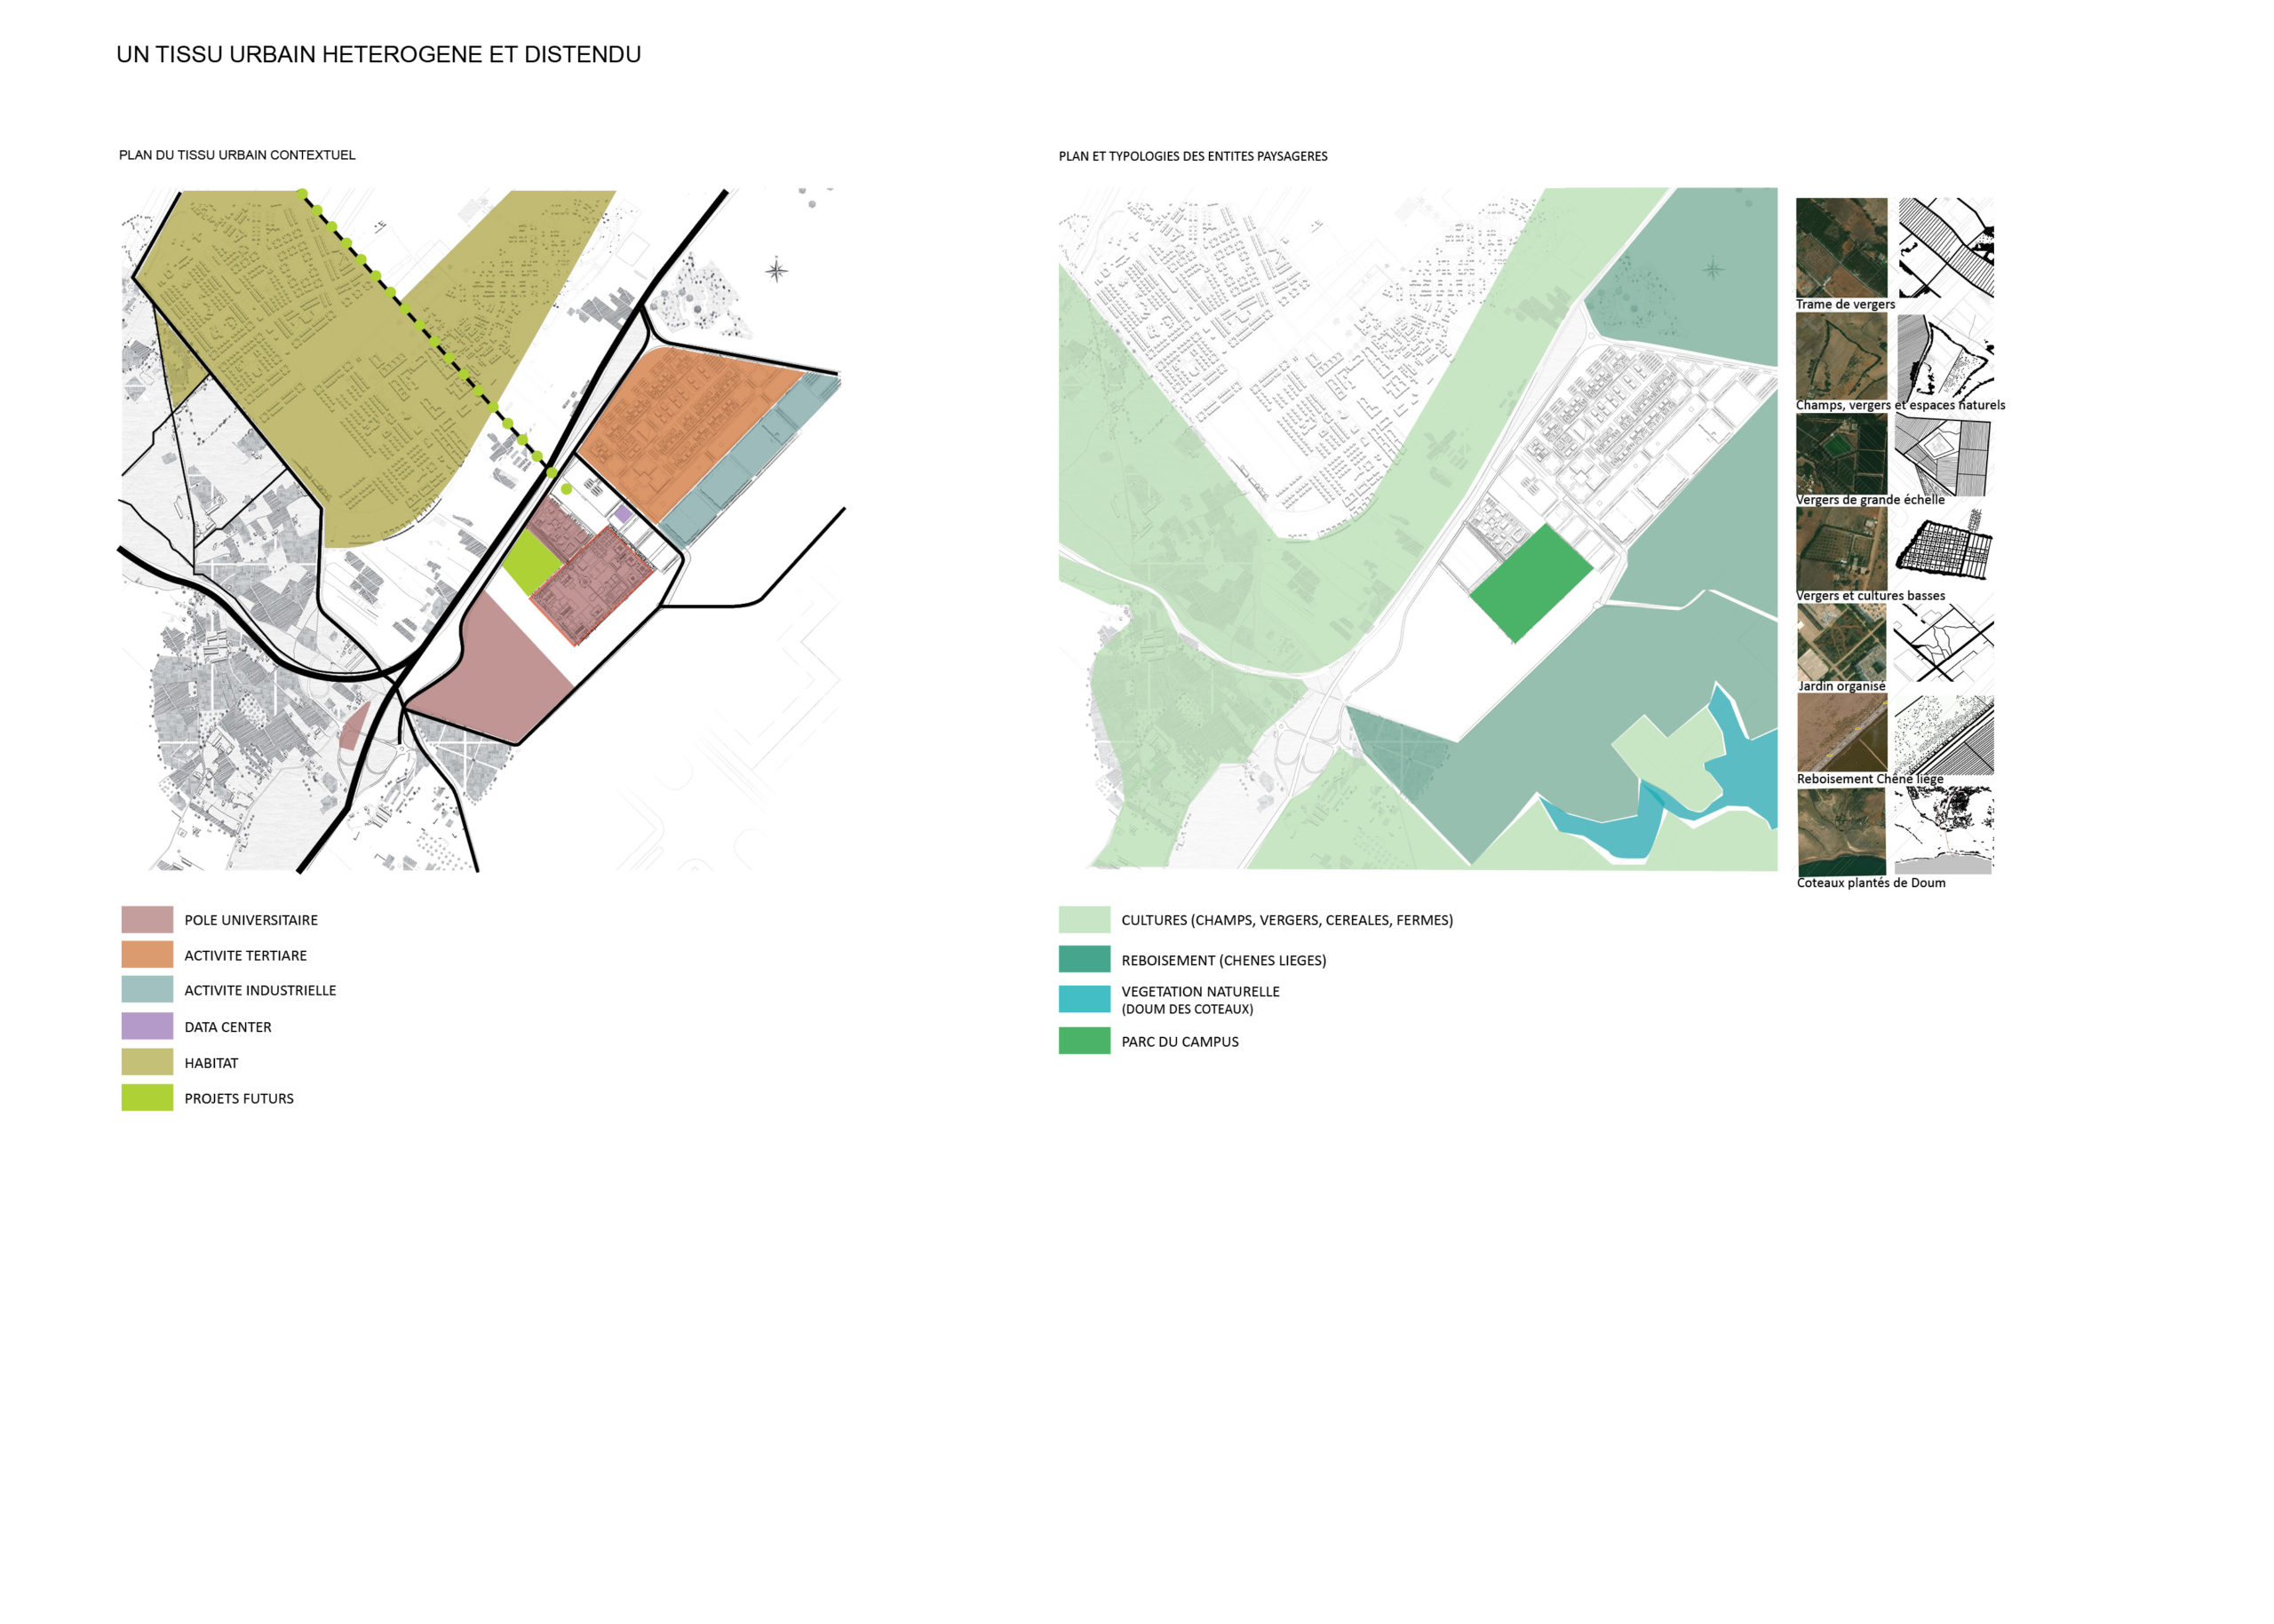The width and height of the screenshot is (2274, 1624).
Task: Click the Activite Industrielle legend swatch
Action: coord(147,989)
